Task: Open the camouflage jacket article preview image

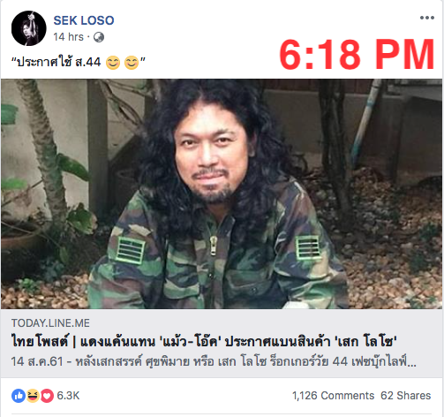Action: [222, 193]
